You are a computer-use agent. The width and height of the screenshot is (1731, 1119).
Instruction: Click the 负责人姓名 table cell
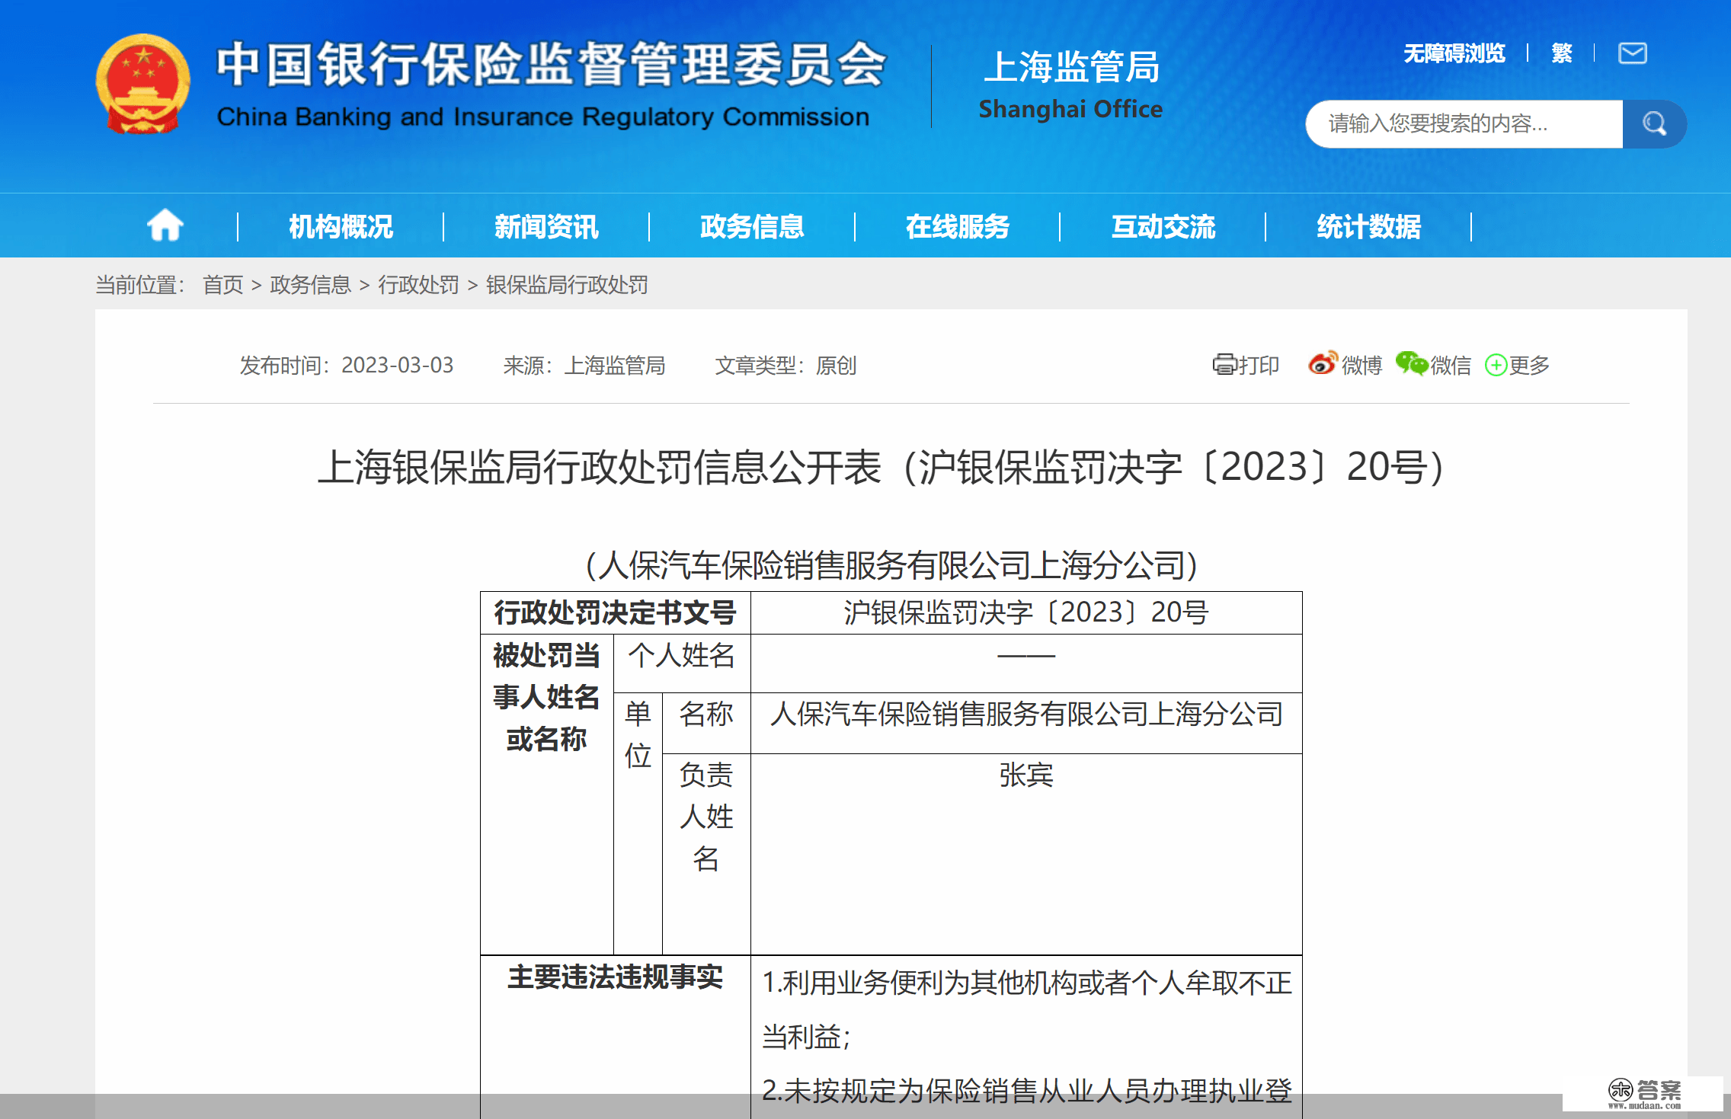tap(706, 854)
